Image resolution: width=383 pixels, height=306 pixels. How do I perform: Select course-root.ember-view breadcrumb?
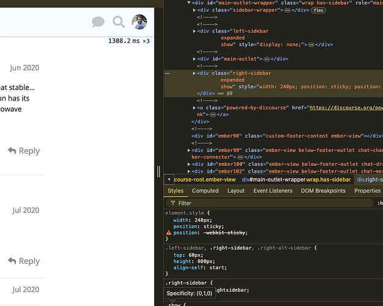point(205,180)
